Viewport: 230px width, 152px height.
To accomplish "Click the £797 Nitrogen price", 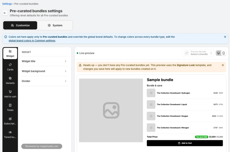I will pyautogui.click(x=215, y=128).
